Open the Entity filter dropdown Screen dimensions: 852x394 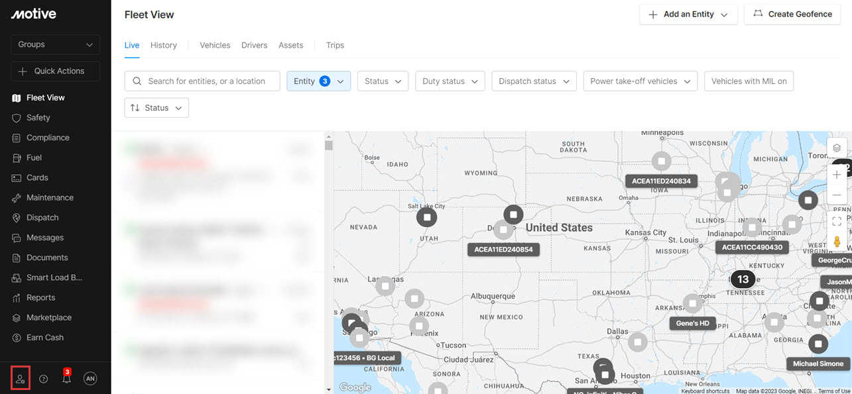click(318, 81)
